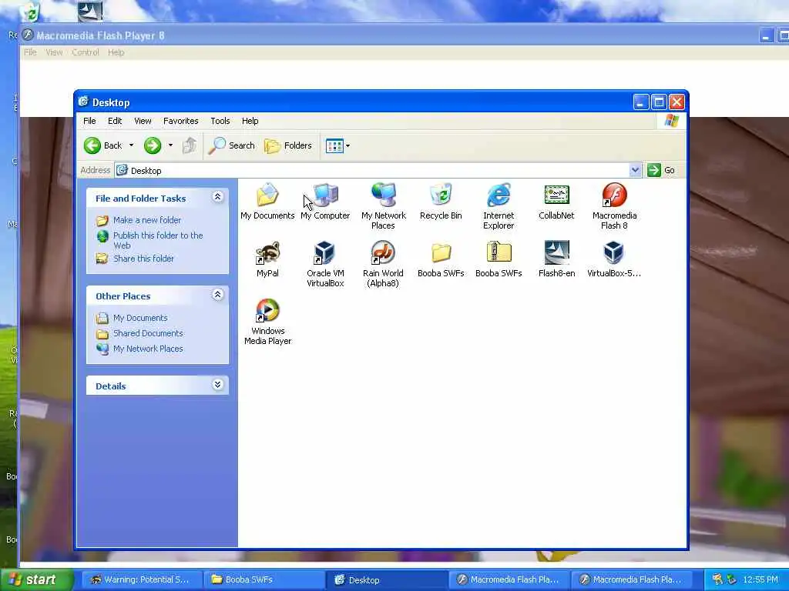
Task: Open the Search toolbar button
Action: click(x=232, y=145)
